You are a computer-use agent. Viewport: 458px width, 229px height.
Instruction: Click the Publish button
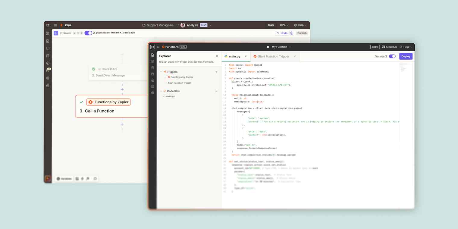(302, 33)
